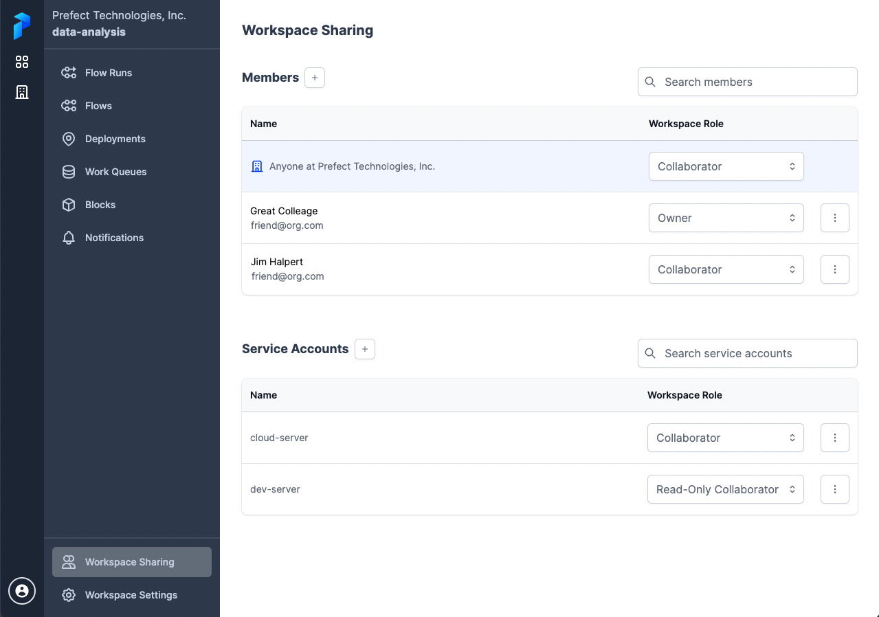Click the Jim Halpert name
The image size is (879, 617).
(x=276, y=262)
